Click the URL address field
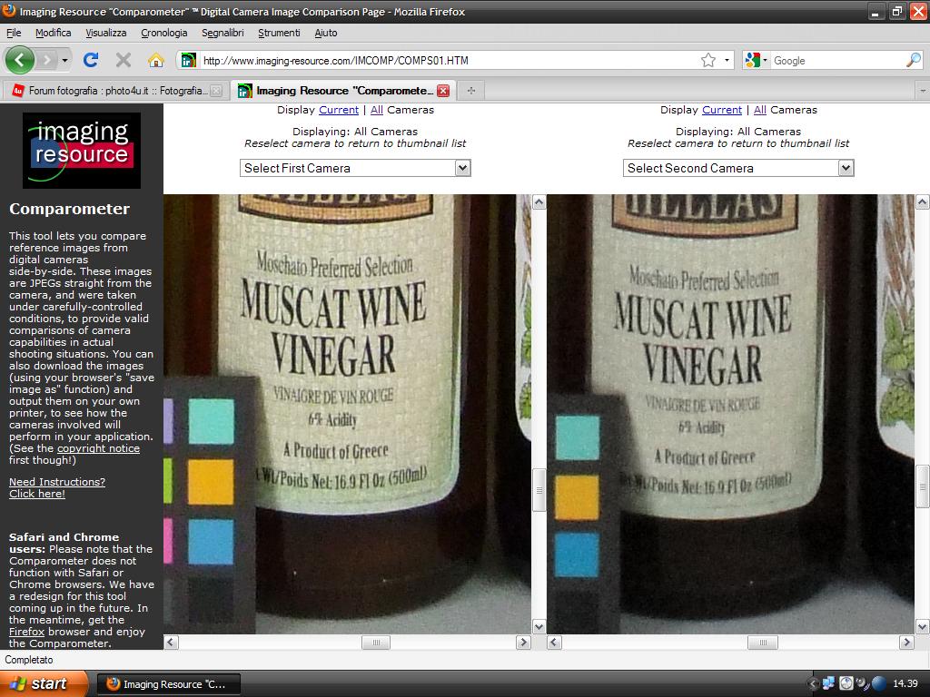Viewport: 930px width, 697px height. coord(449,61)
